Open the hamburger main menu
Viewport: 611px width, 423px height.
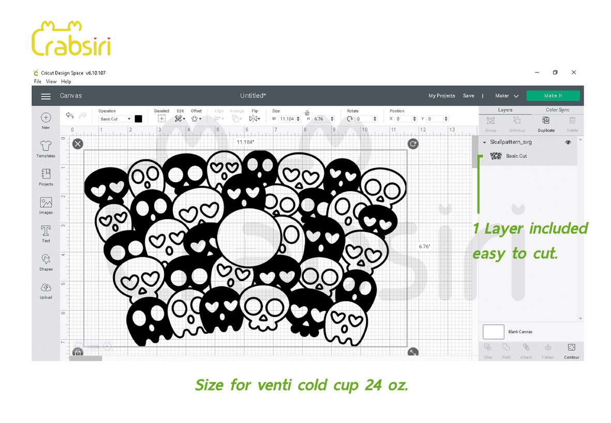click(x=46, y=96)
